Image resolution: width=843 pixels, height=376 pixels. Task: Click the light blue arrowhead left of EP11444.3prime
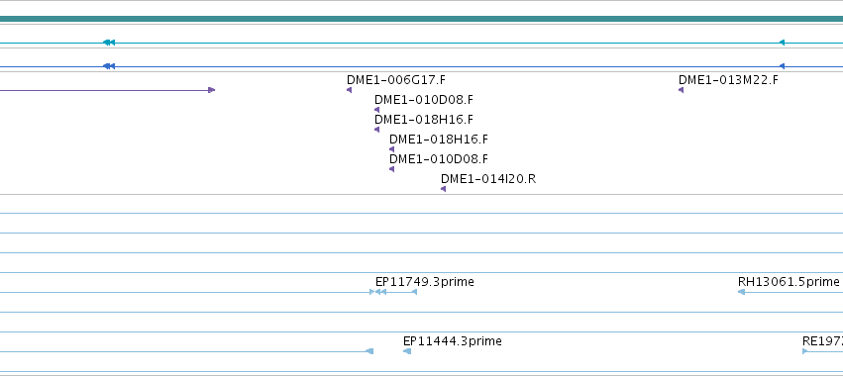[369, 351]
